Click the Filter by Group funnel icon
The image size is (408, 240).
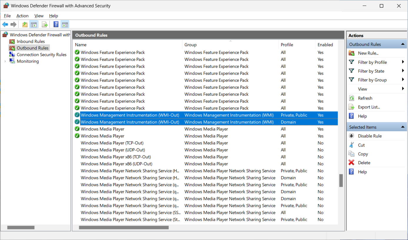click(352, 80)
